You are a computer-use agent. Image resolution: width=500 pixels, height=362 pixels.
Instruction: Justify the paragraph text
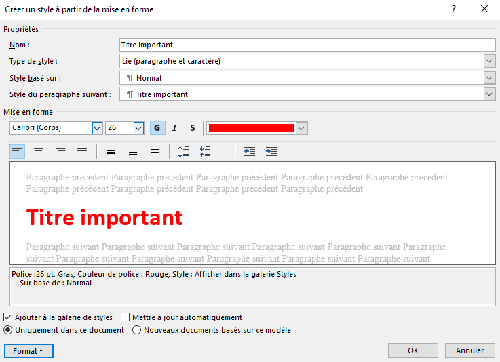[82, 152]
